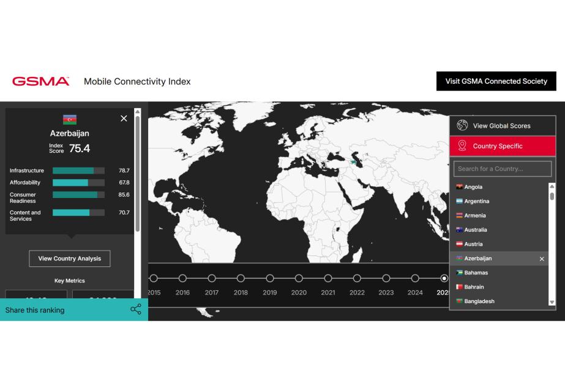Select the 2016 timeline marker
Viewport: 565px width, 385px height.
tap(182, 278)
